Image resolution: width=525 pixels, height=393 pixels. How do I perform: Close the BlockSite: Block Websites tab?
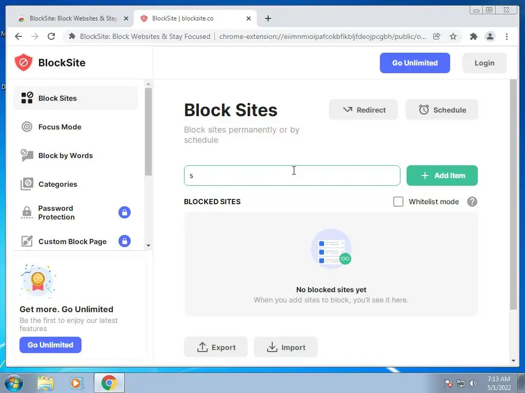coord(126,18)
